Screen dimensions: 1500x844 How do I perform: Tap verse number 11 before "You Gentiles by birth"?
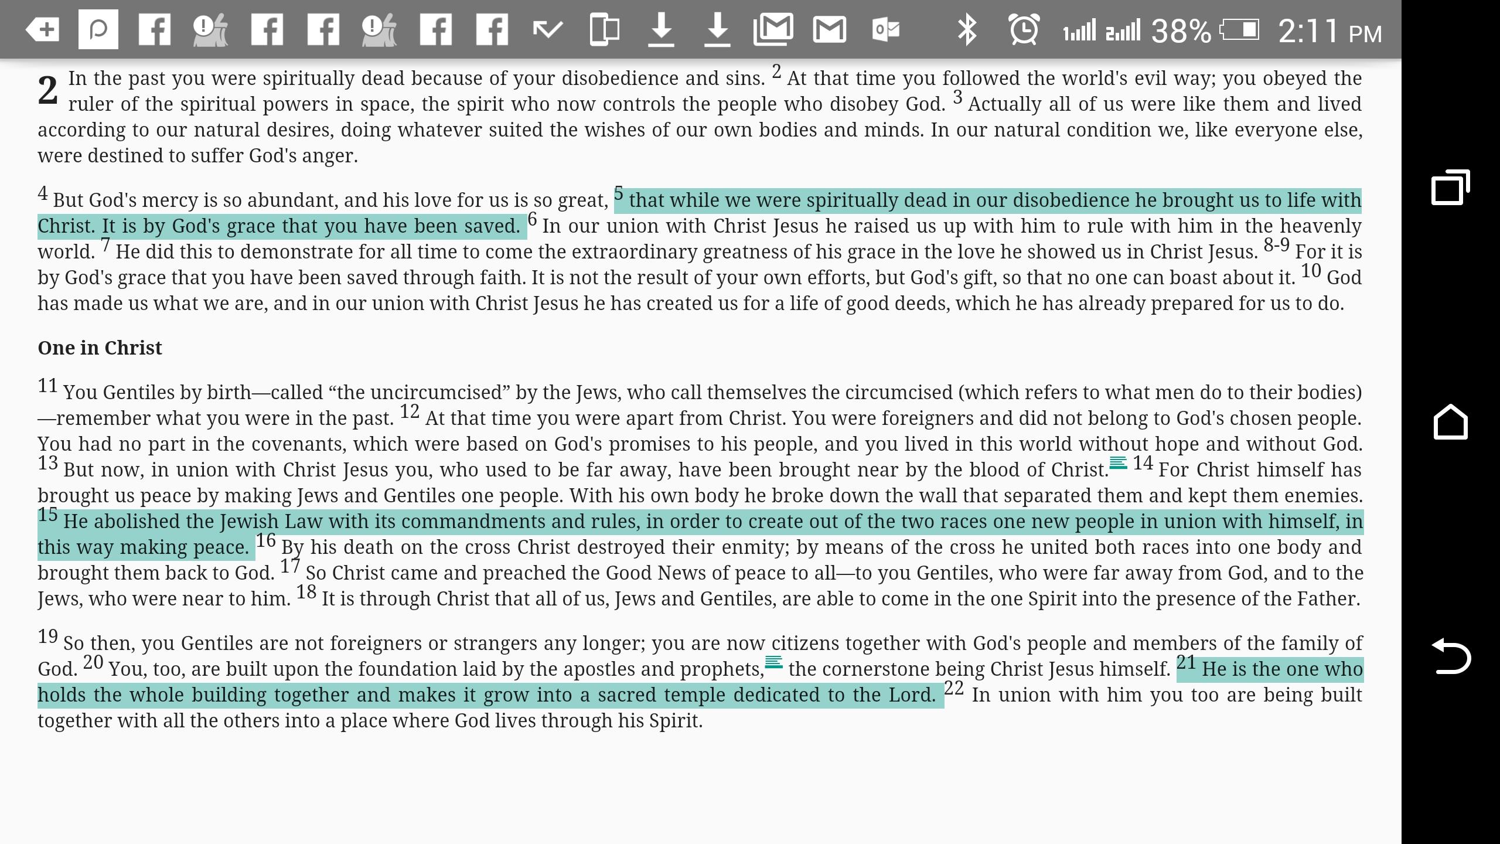click(48, 386)
